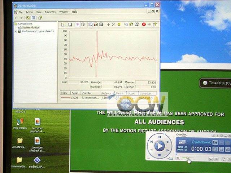
Task: Select the sanbizr1.SP... desktop icon
Action: click(37, 162)
